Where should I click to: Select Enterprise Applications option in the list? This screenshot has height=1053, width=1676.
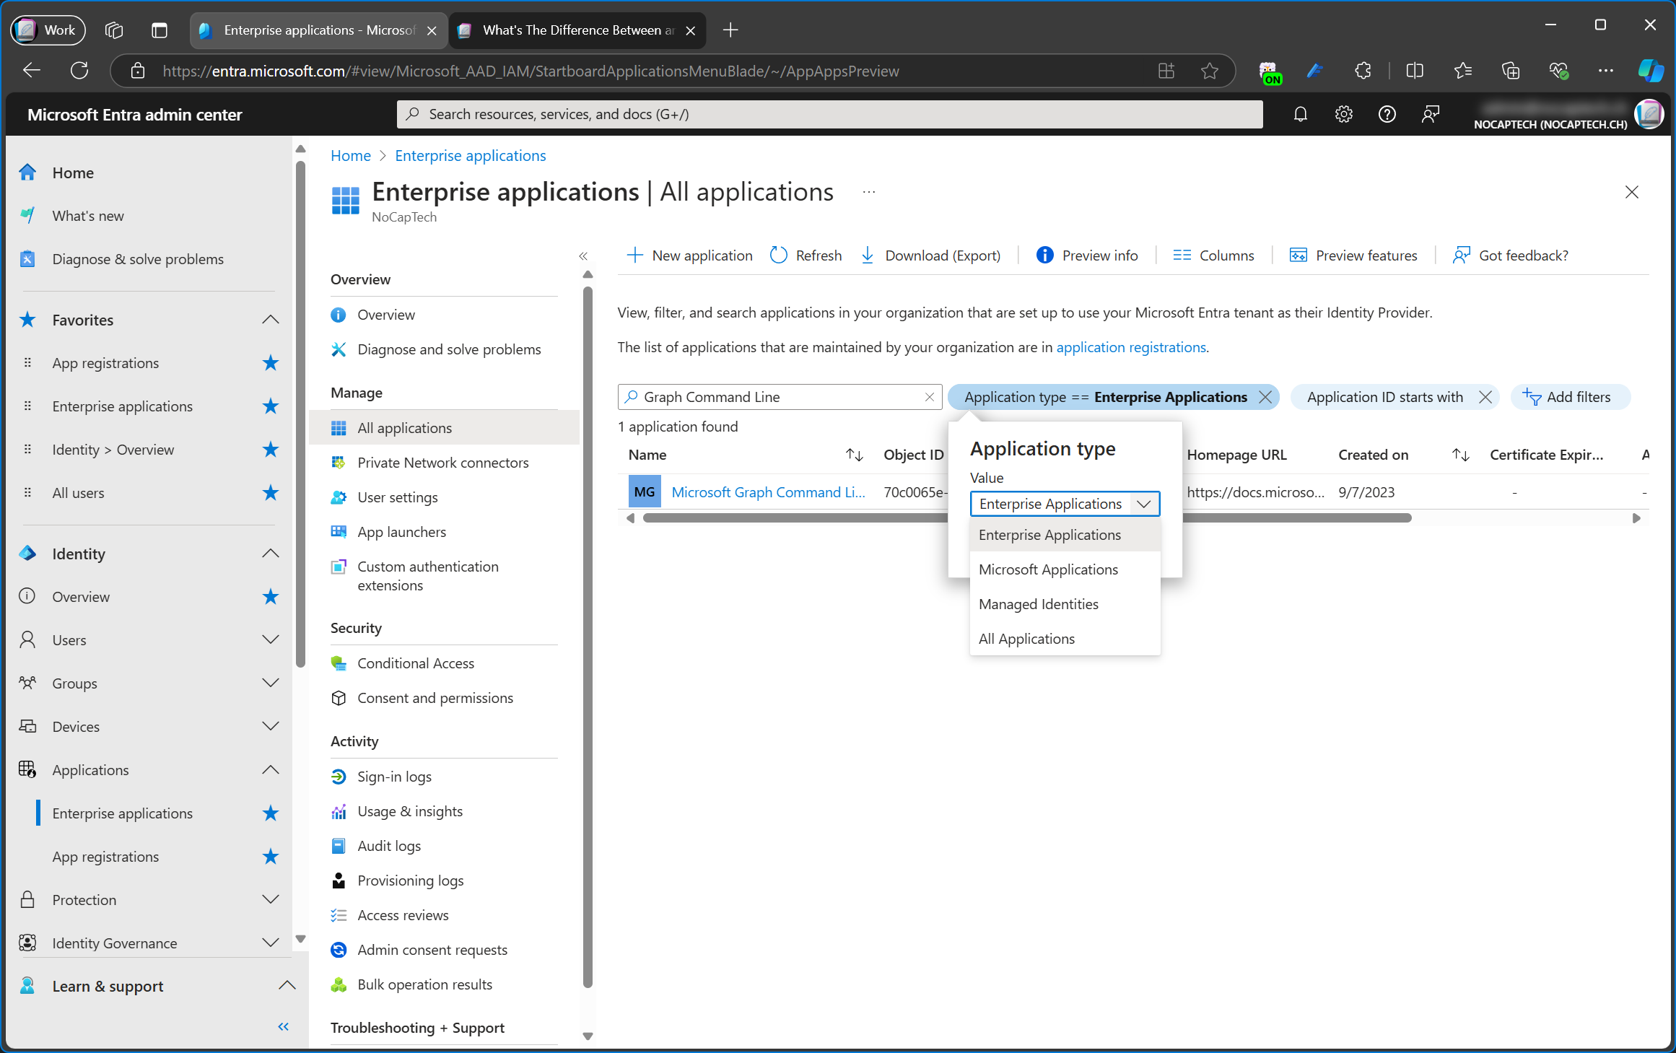pos(1065,535)
